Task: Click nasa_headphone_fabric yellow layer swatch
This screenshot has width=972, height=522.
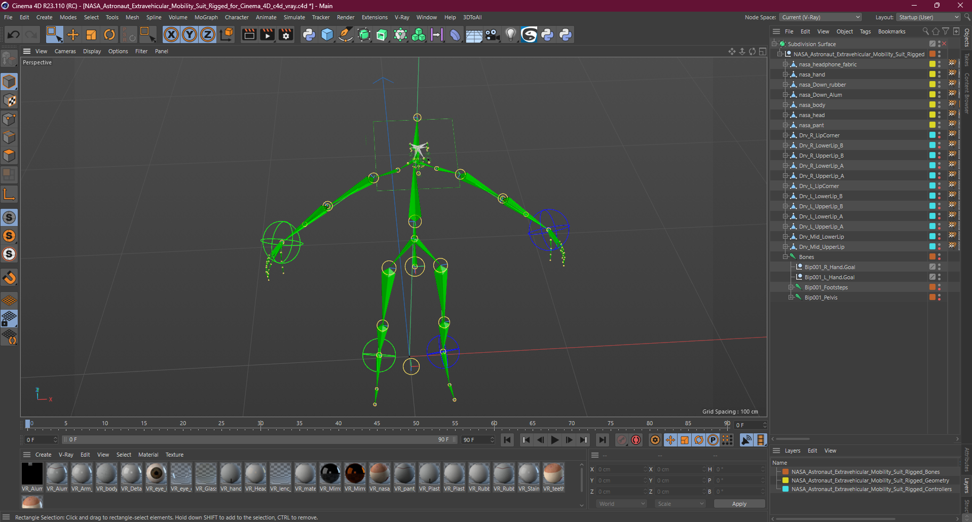Action: pos(932,64)
